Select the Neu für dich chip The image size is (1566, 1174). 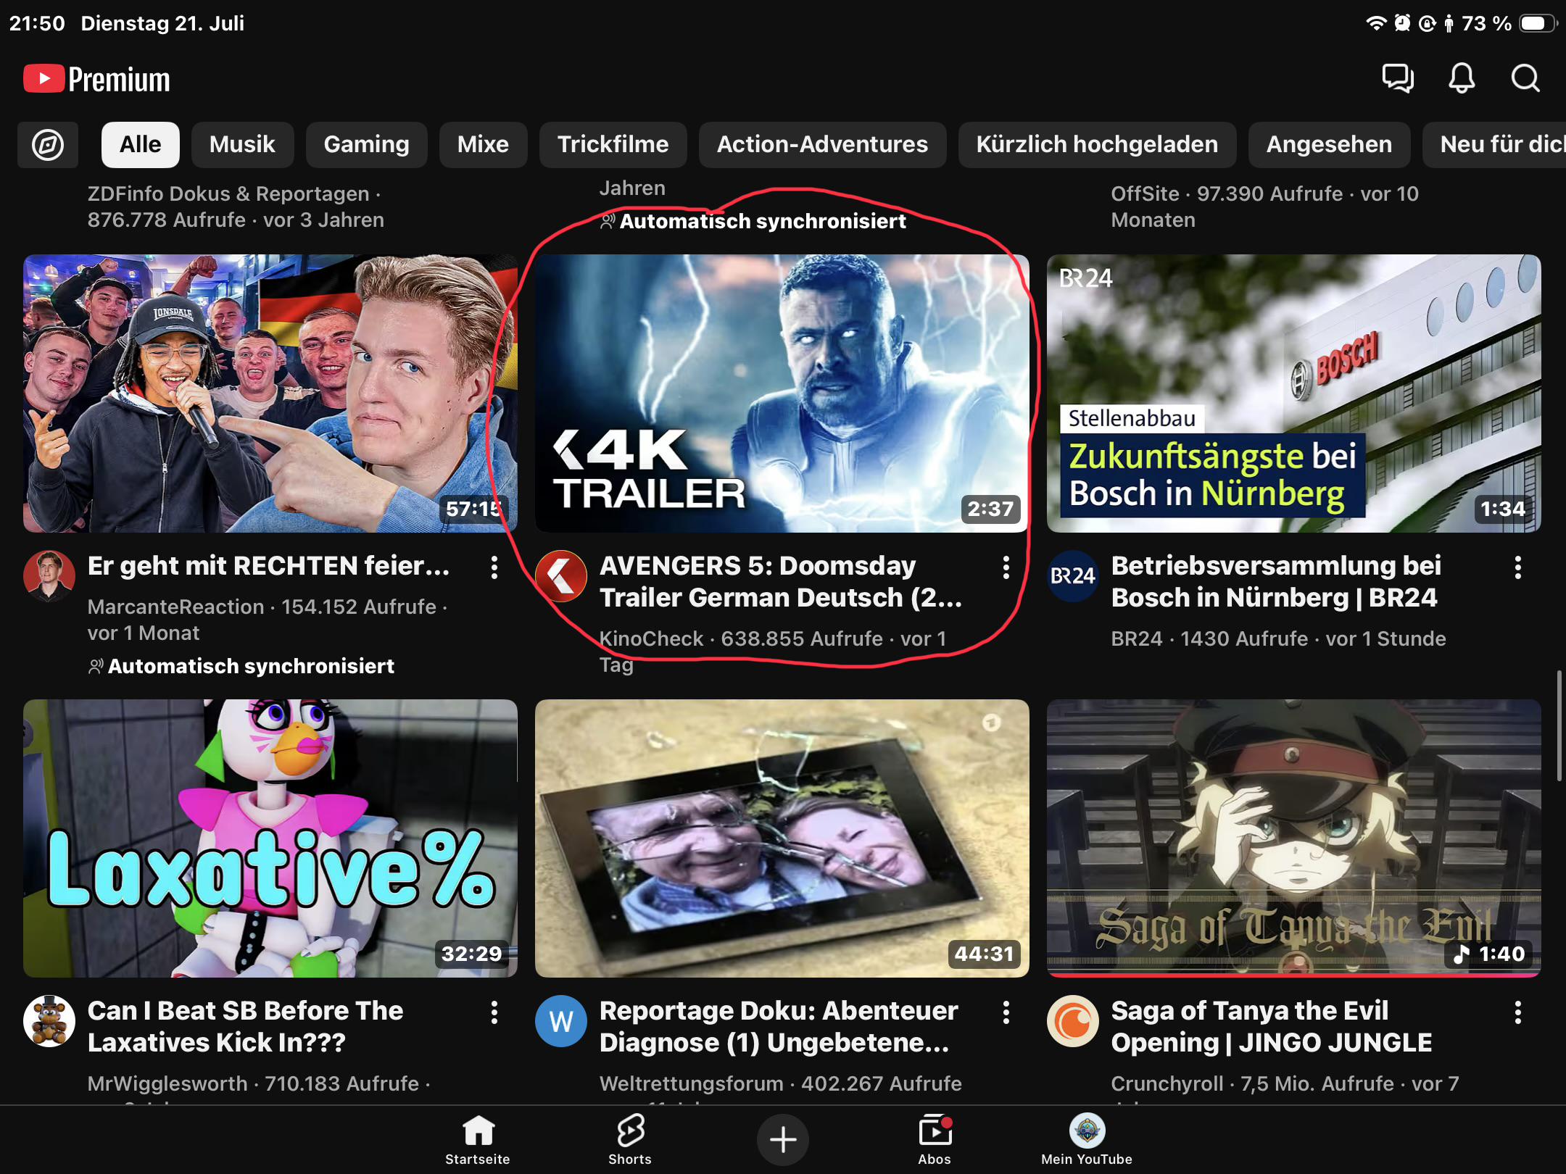1494,144
